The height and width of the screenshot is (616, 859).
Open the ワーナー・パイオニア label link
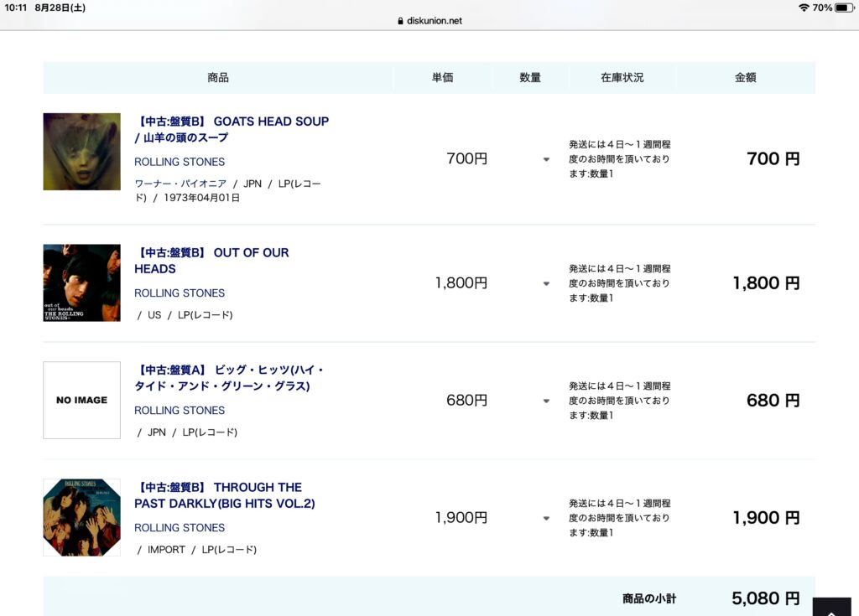181,184
